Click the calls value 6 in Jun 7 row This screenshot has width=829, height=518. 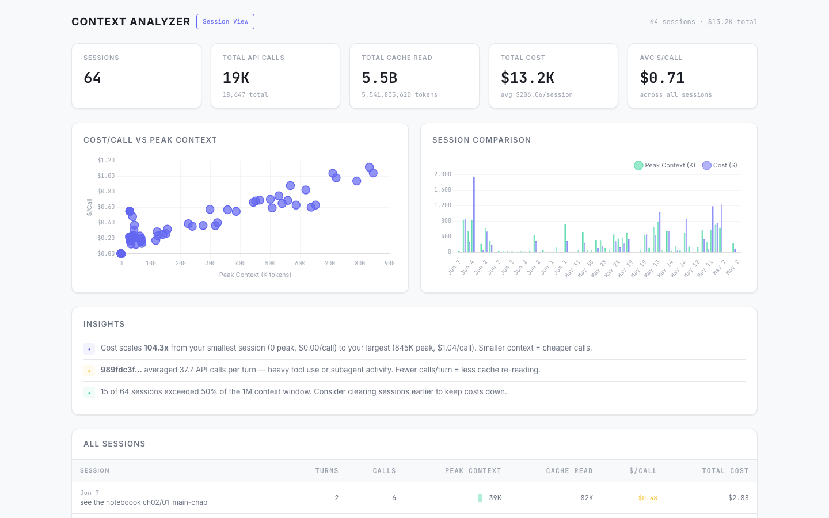pyautogui.click(x=394, y=498)
